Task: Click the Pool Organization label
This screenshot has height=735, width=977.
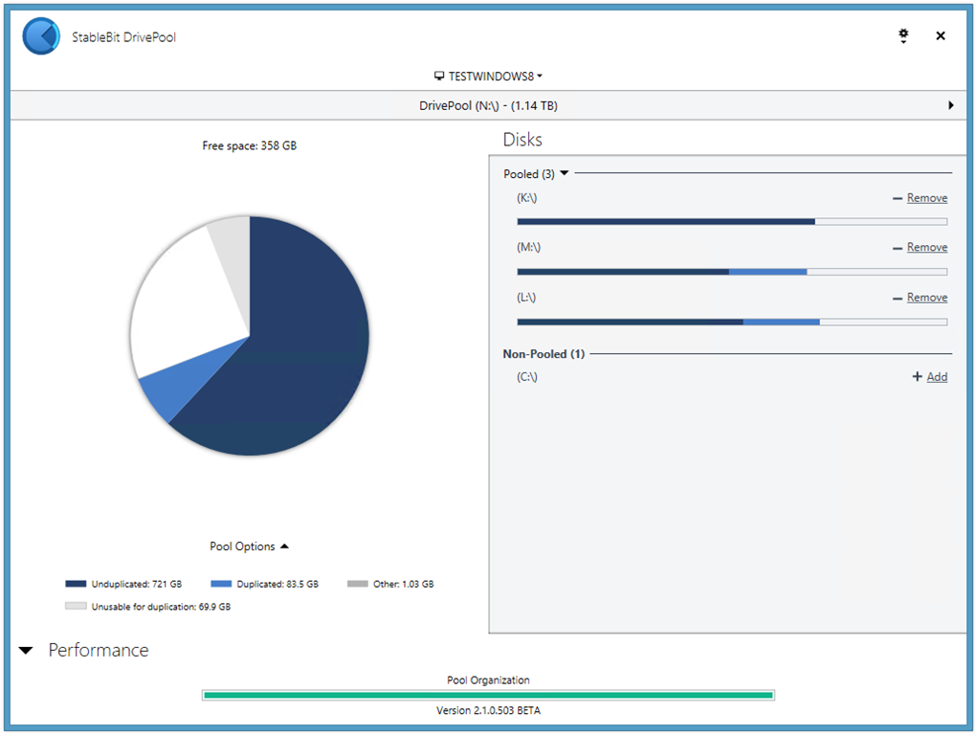Action: [x=488, y=680]
